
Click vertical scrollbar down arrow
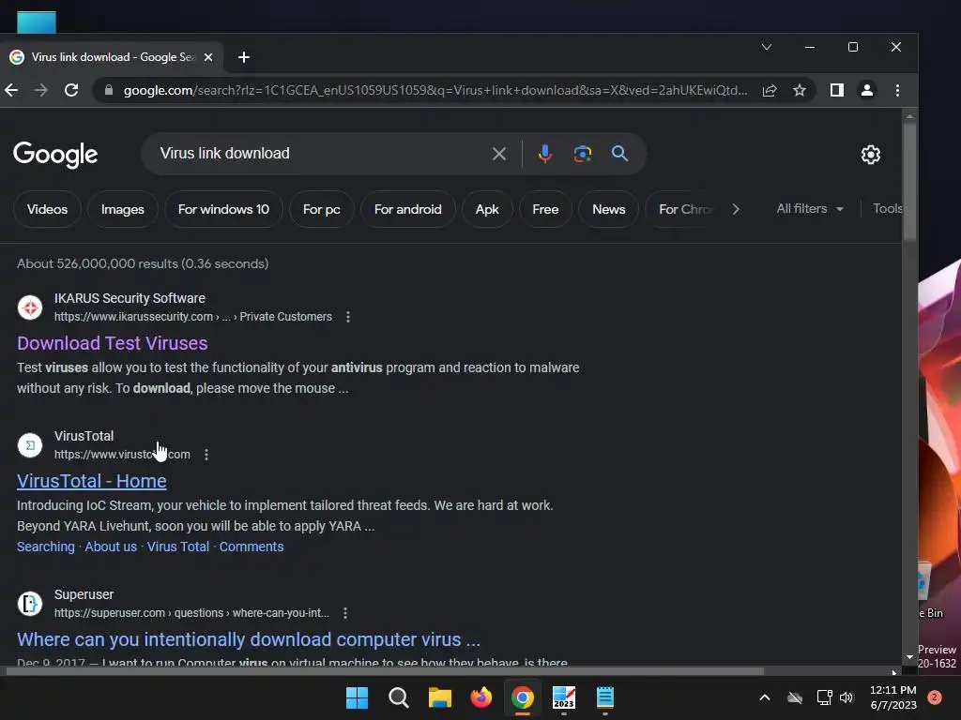point(909,657)
